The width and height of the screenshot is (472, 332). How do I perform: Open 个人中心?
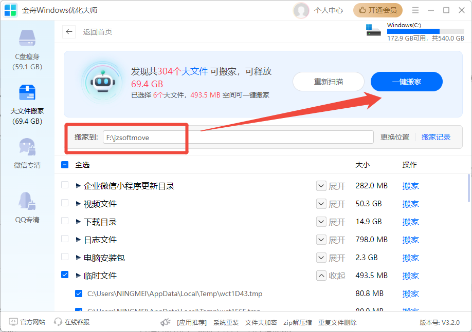(329, 10)
